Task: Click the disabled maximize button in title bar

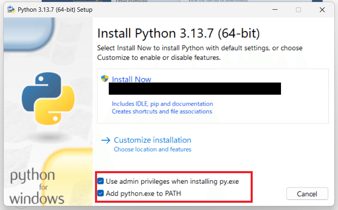Action: point(298,10)
